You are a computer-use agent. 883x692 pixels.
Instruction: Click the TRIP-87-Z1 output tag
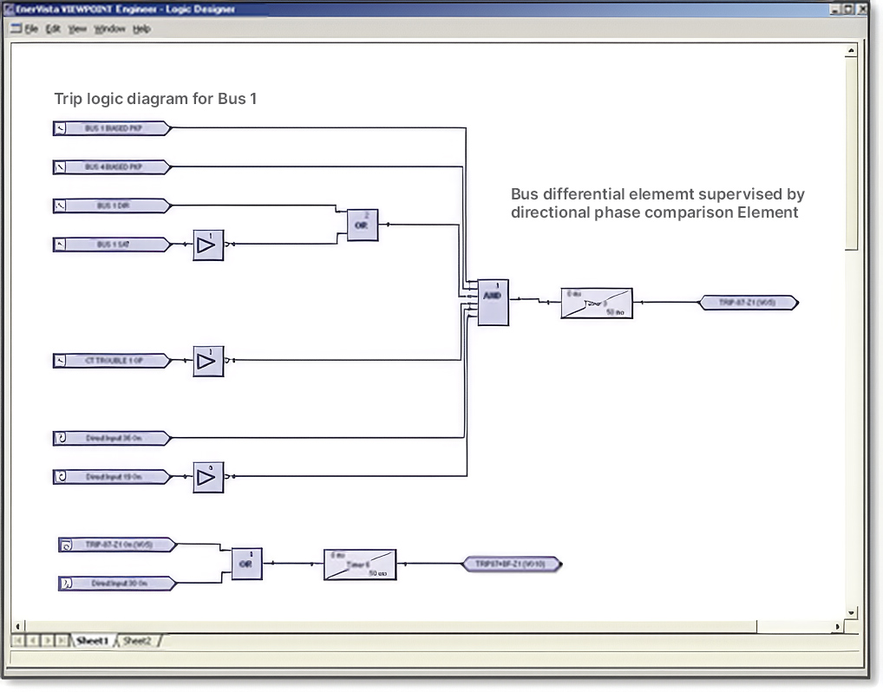point(749,303)
